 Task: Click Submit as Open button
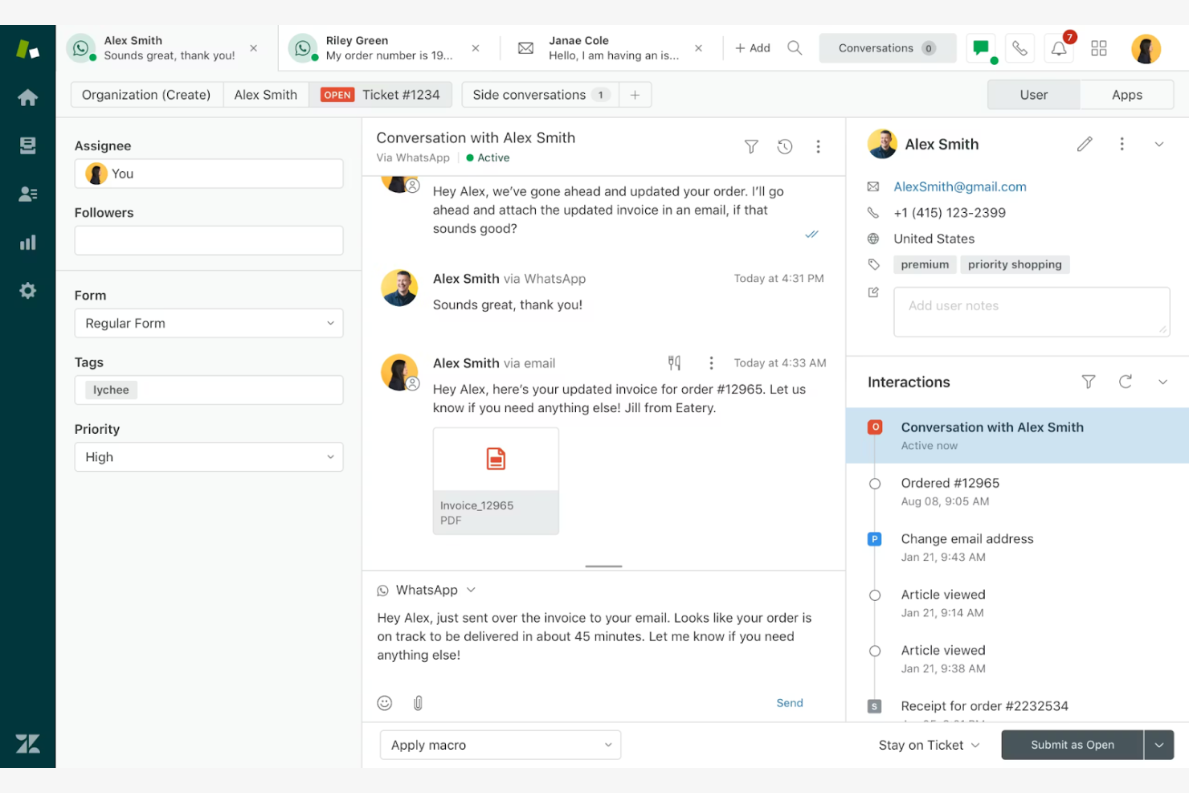point(1071,745)
